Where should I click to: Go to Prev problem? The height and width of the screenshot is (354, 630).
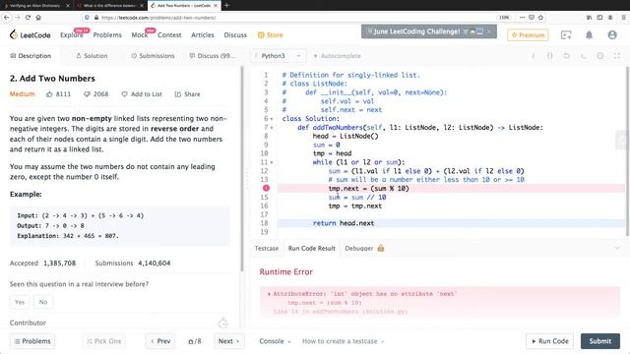[160, 341]
